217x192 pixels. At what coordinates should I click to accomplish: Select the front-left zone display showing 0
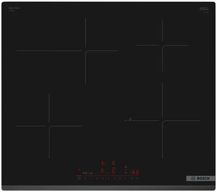click(x=102, y=170)
